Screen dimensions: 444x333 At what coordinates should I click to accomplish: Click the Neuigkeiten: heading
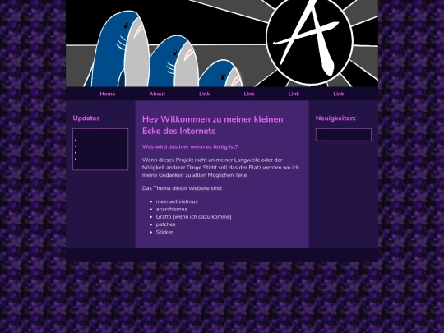pyautogui.click(x=335, y=118)
